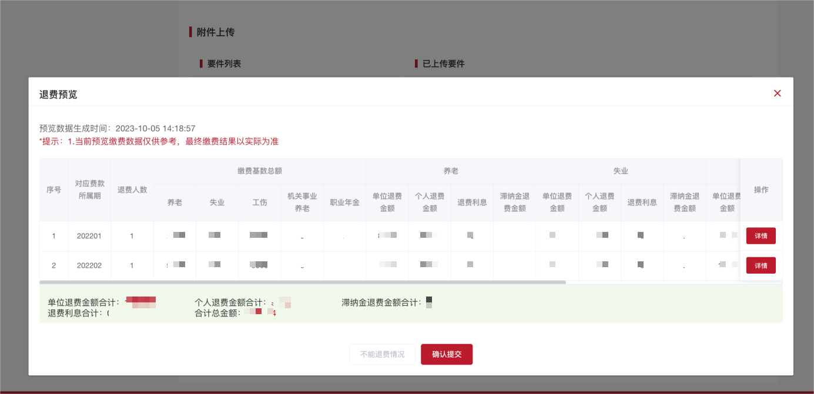
Task: Click the 退费人数 column header
Action: point(132,190)
